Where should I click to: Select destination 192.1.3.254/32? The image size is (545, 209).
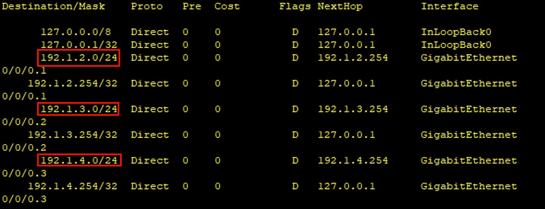[73, 135]
